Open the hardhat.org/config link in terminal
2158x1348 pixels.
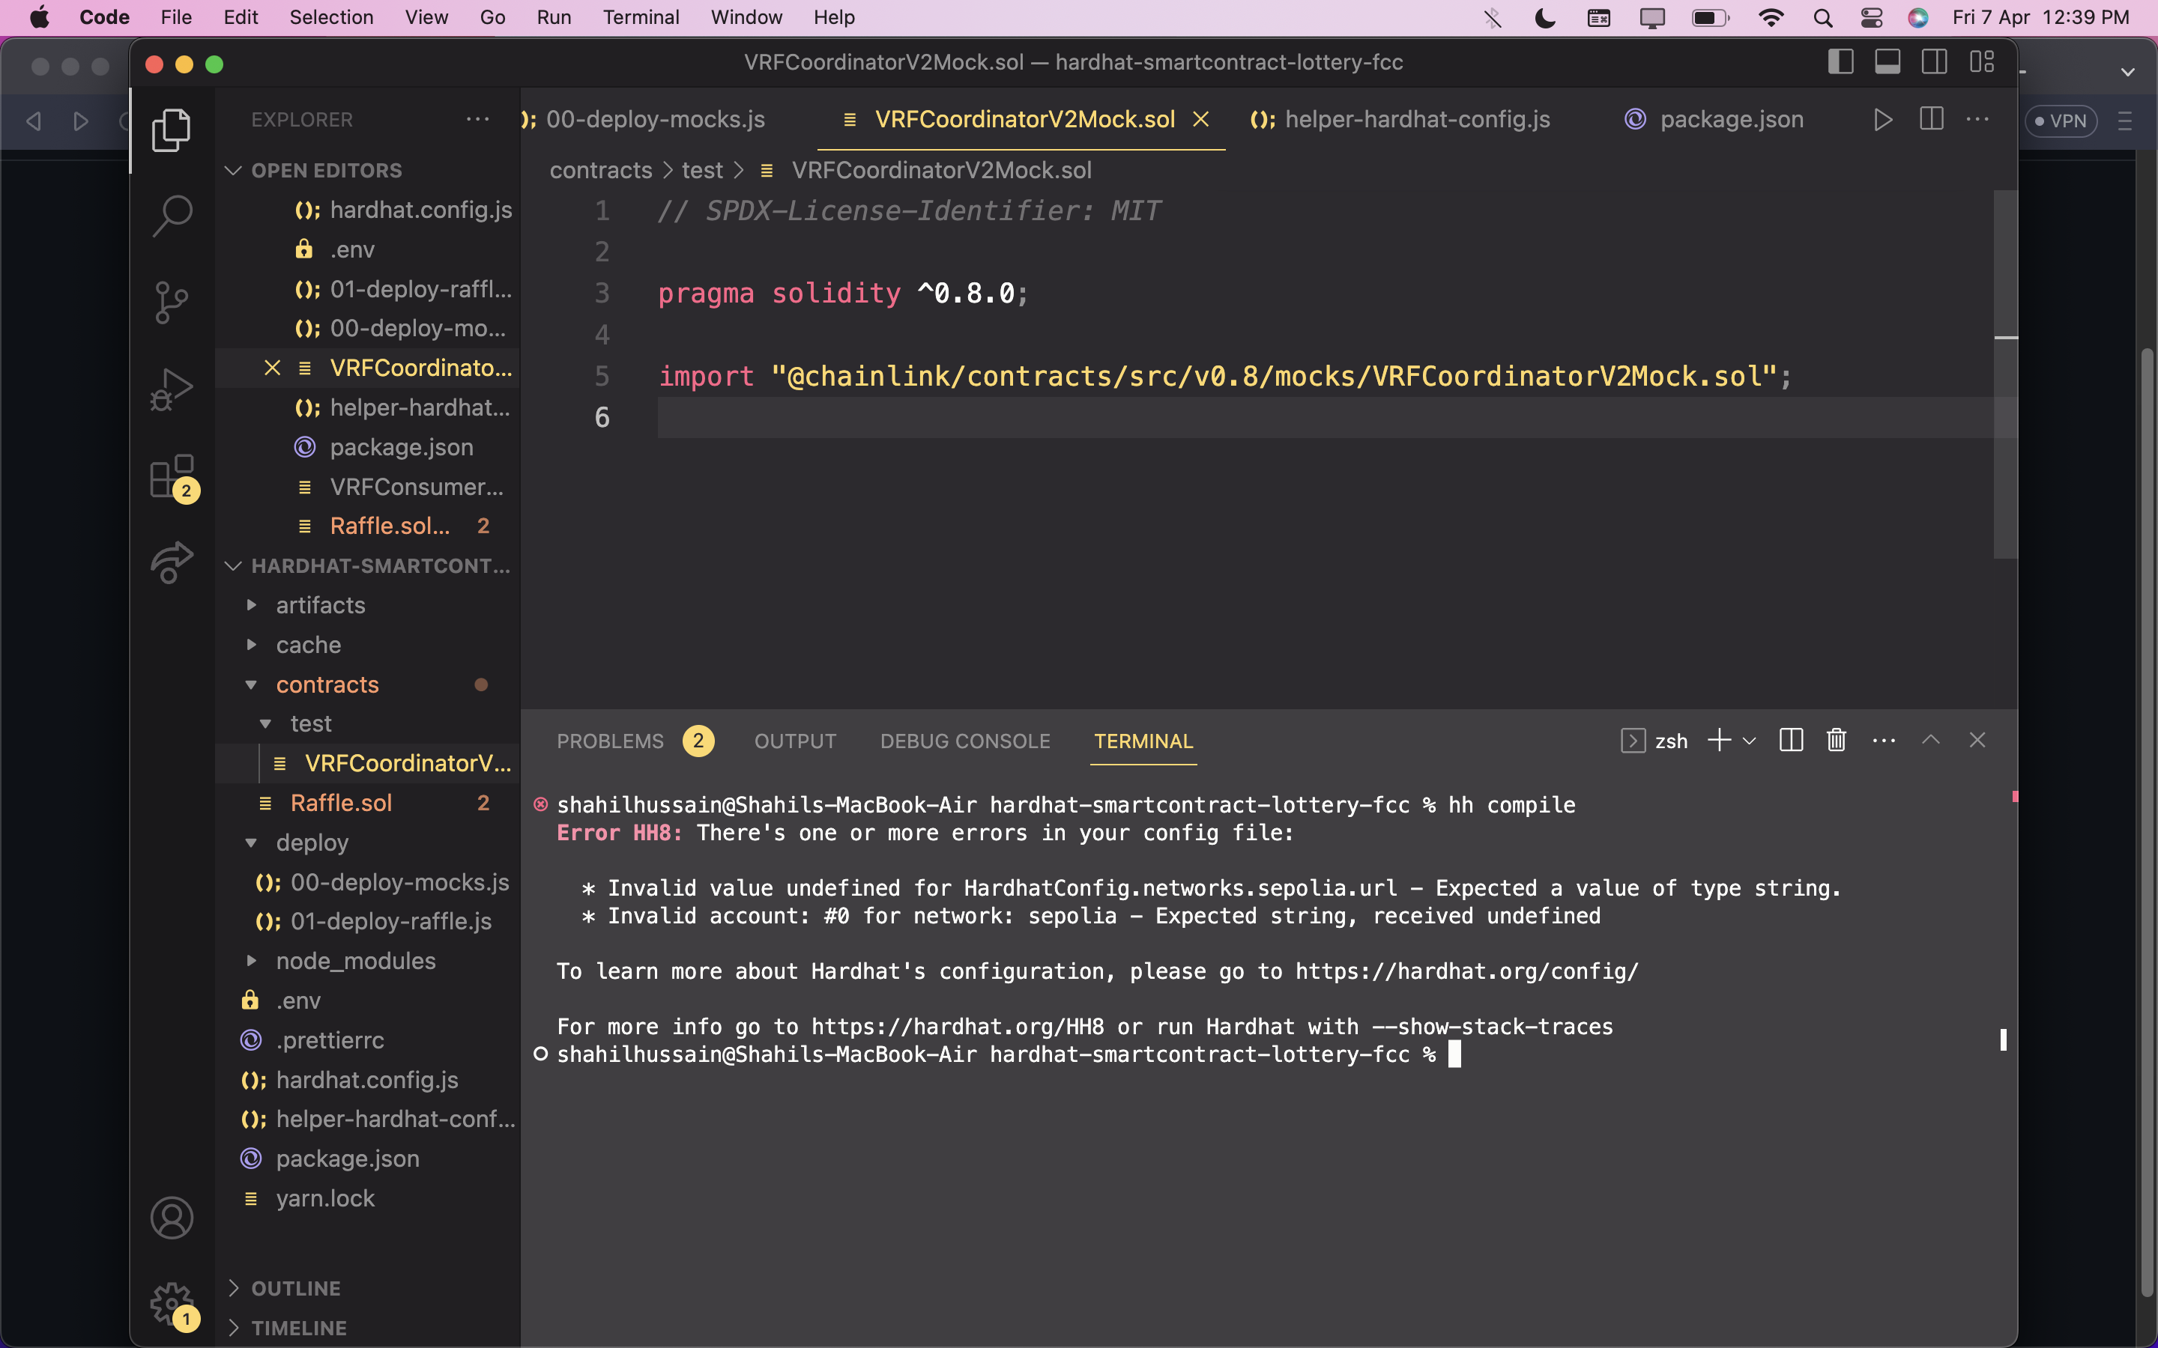pos(1467,971)
